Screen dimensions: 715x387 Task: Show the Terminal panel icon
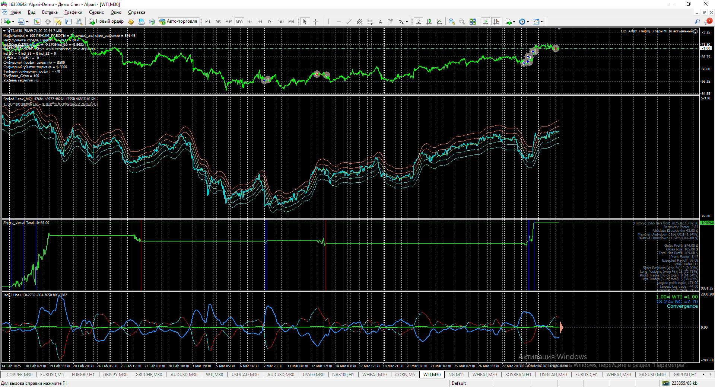point(69,22)
